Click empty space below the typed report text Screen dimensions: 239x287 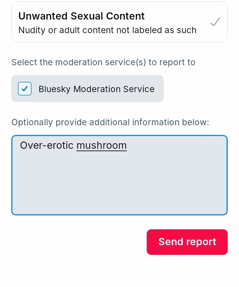click(119, 186)
